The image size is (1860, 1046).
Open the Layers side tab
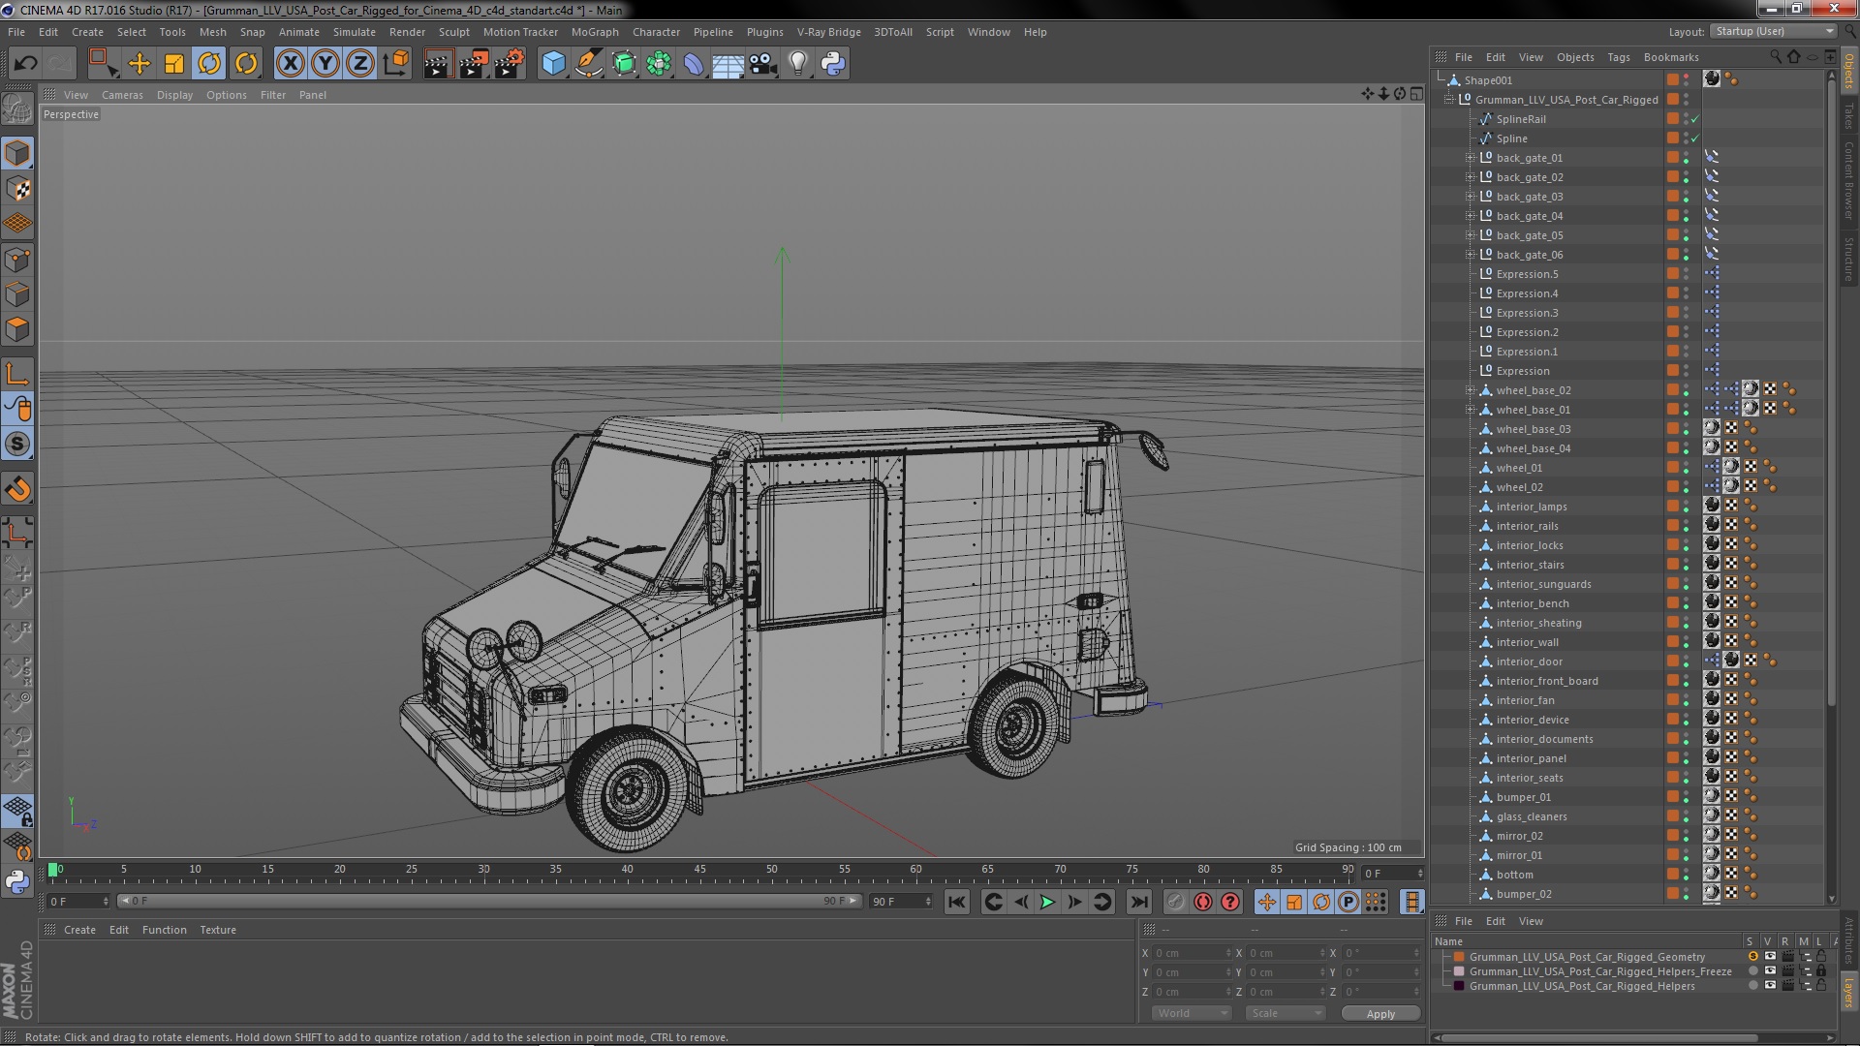1848,992
